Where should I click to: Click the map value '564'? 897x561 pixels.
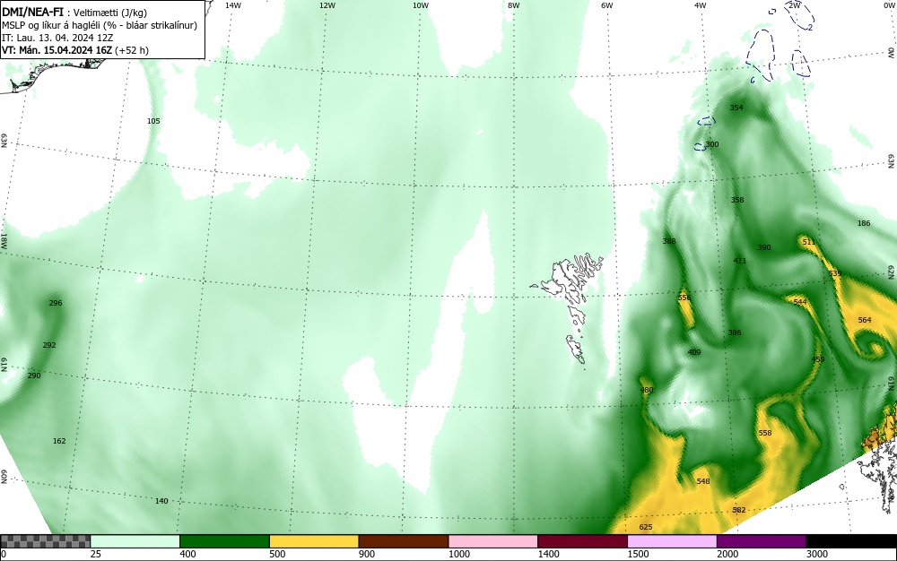tap(865, 320)
